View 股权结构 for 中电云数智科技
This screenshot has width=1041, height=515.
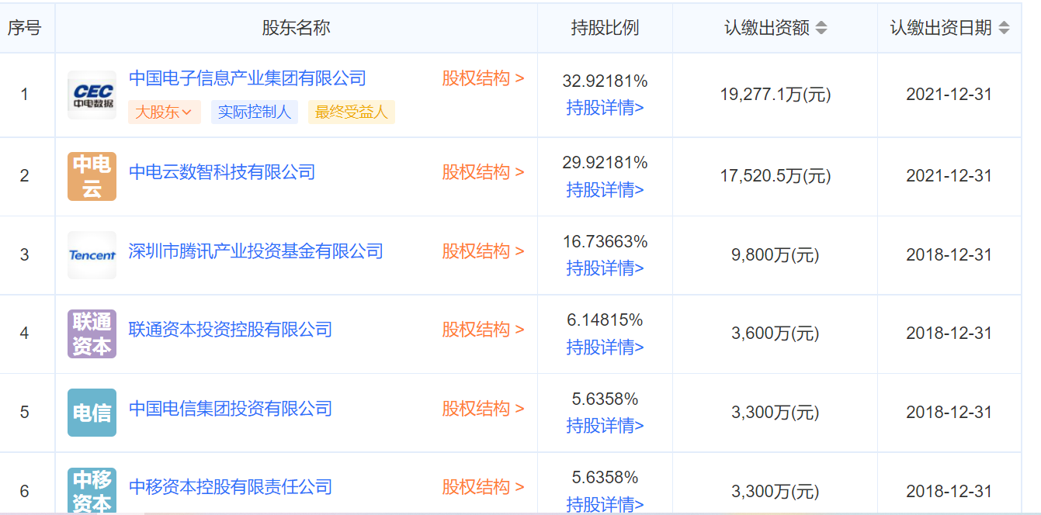coord(484,172)
